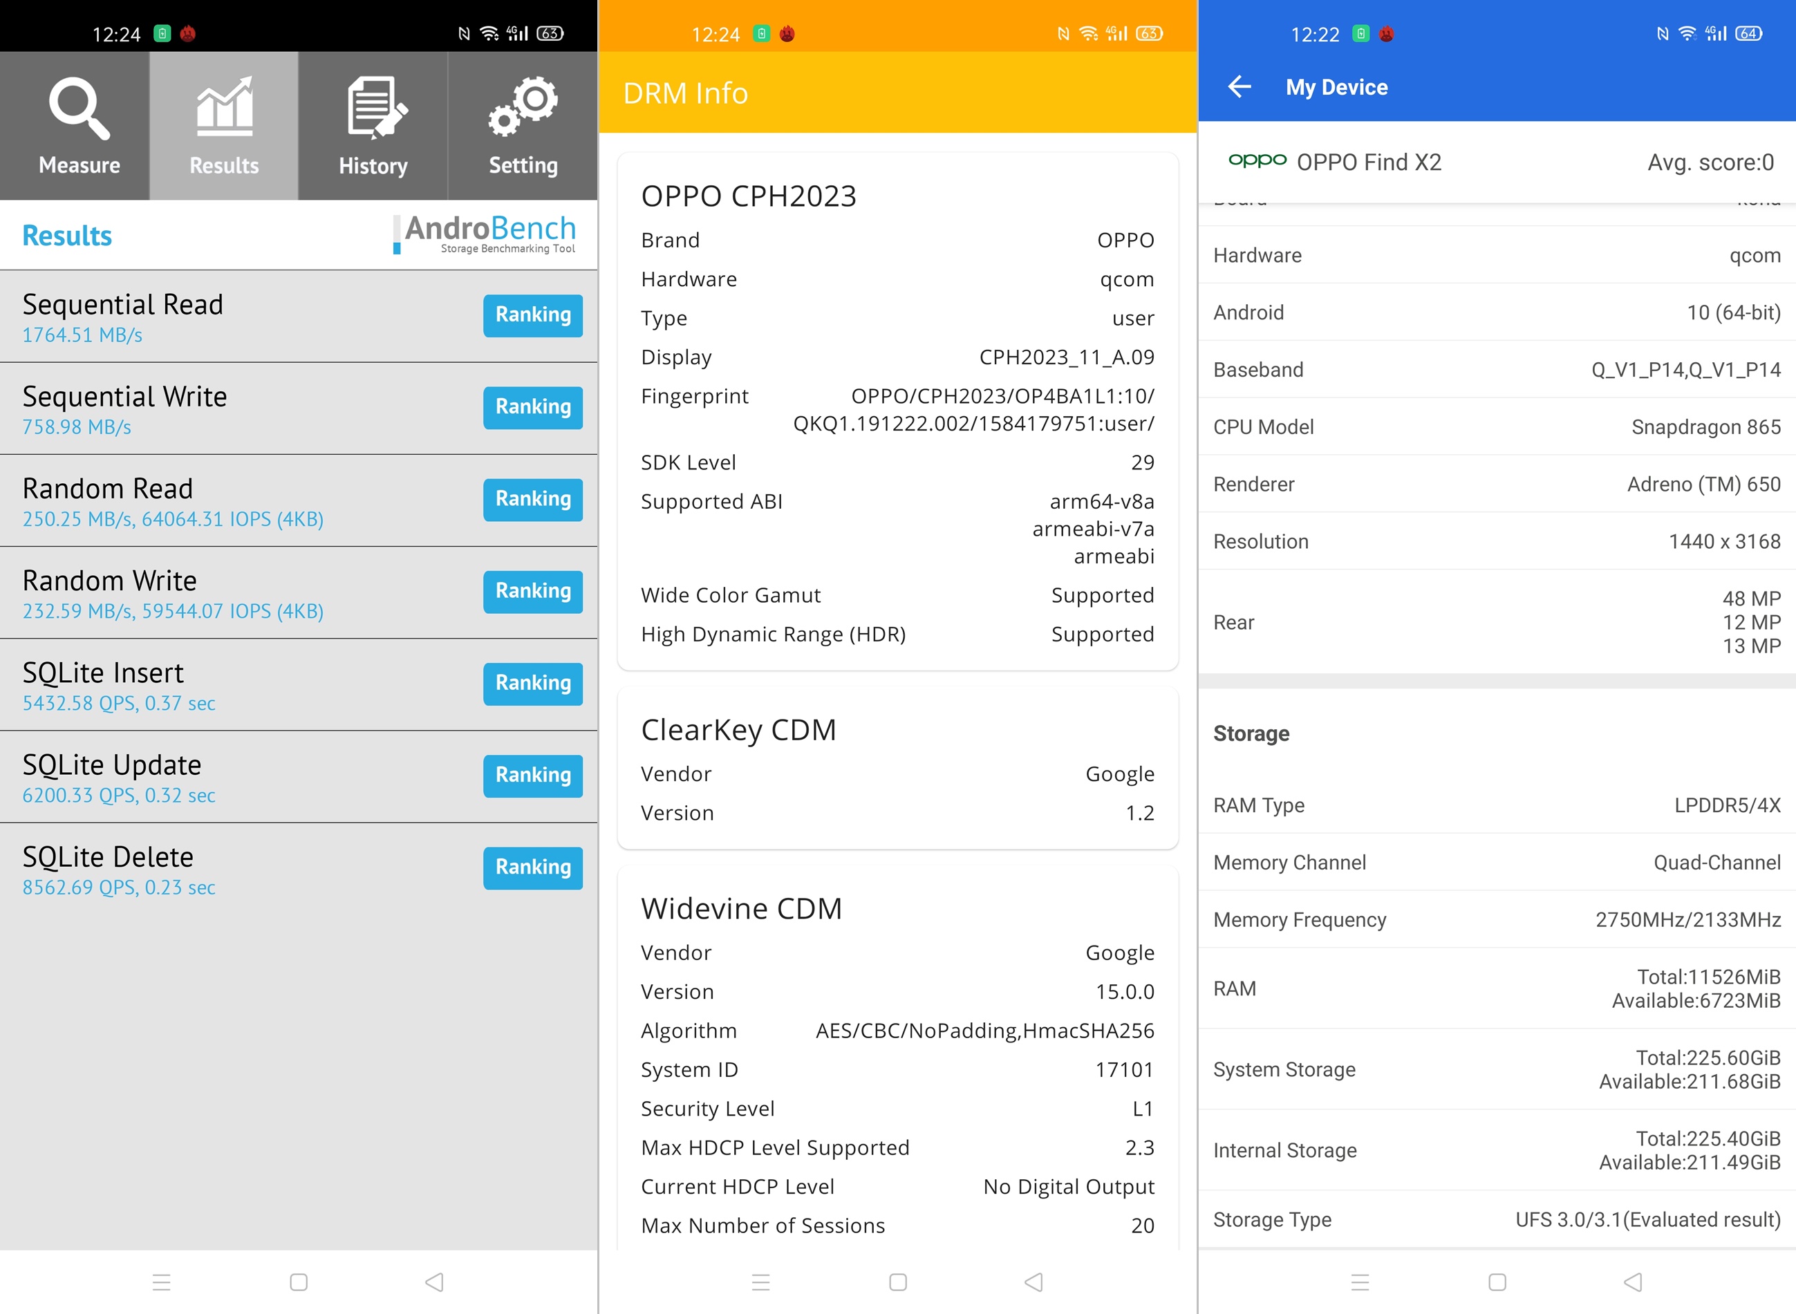Tap the red bug notification icon in AndroBench status bar
Viewport: 1796px width, 1314px height.
[188, 33]
